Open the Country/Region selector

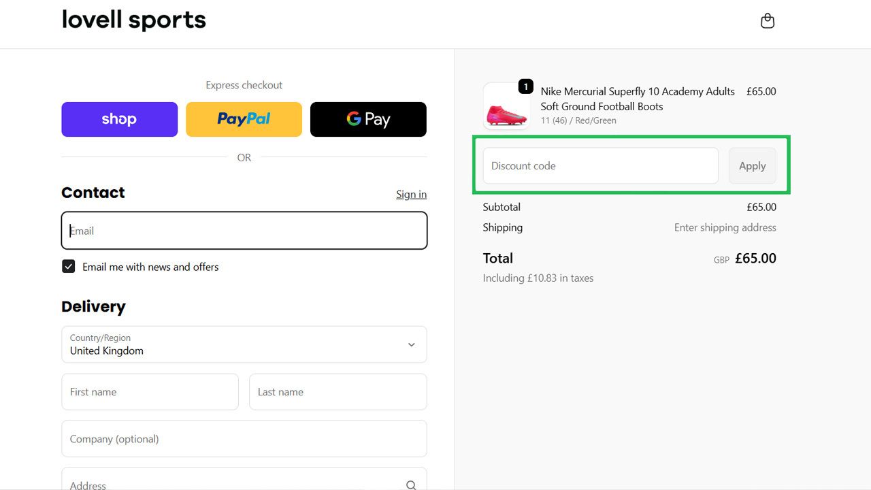point(244,344)
